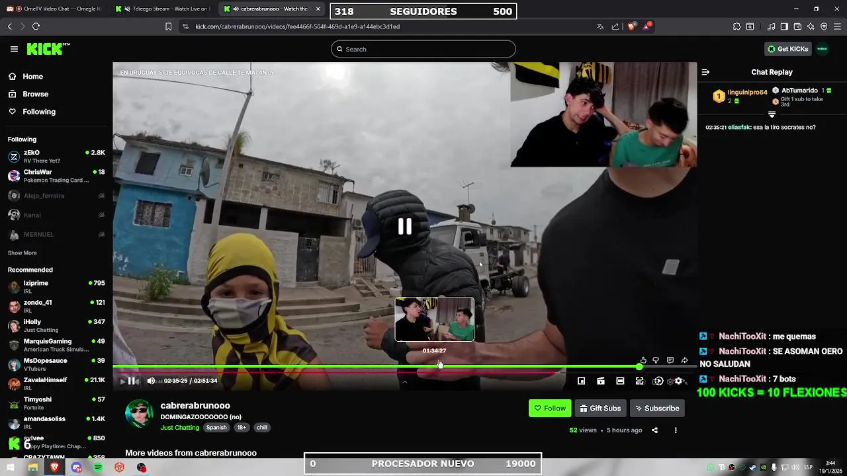Collapse the Chat Replay panel
This screenshot has width=847, height=476.
pos(705,72)
